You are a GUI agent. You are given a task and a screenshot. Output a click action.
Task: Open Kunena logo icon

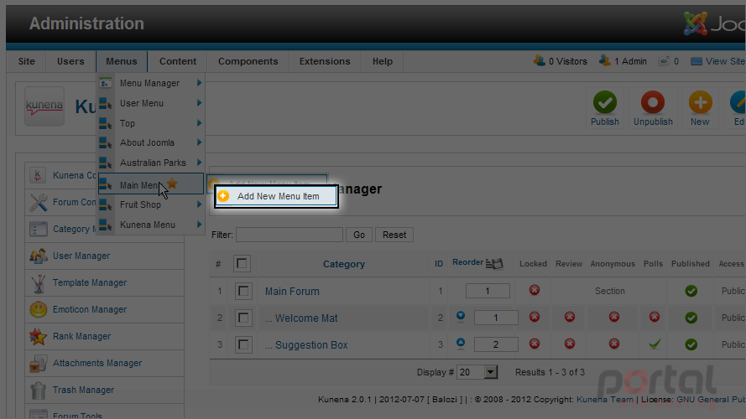pyautogui.click(x=44, y=106)
